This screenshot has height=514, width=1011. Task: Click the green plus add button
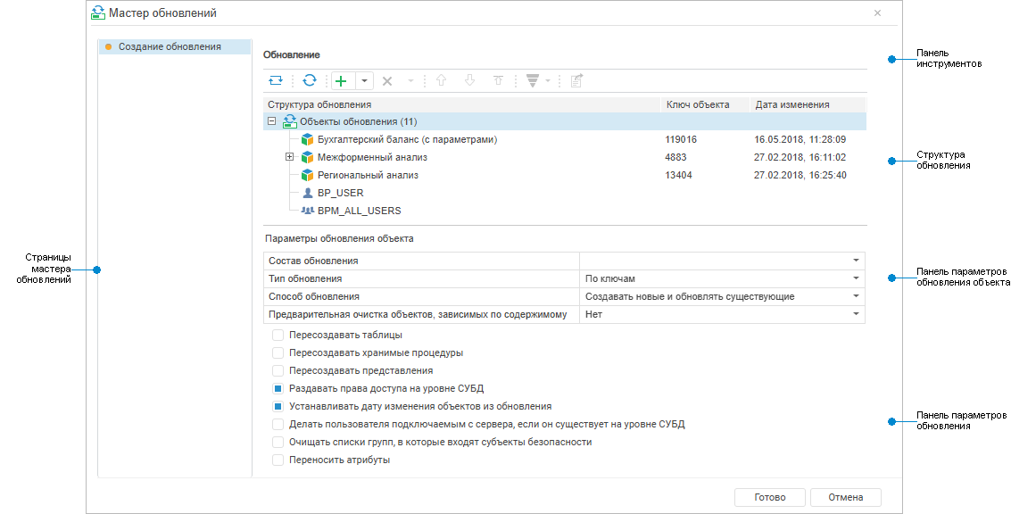(341, 80)
